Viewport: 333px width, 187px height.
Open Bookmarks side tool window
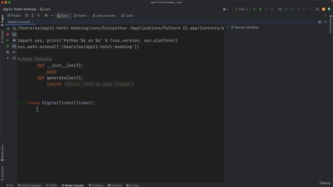click(x=2, y=153)
